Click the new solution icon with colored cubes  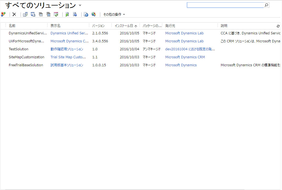point(3,14)
